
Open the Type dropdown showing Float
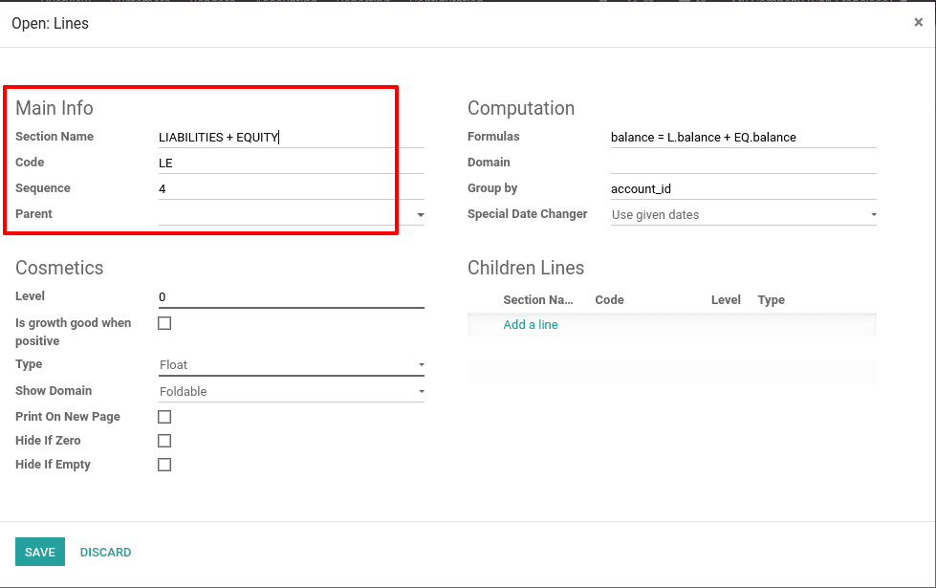pyautogui.click(x=292, y=364)
